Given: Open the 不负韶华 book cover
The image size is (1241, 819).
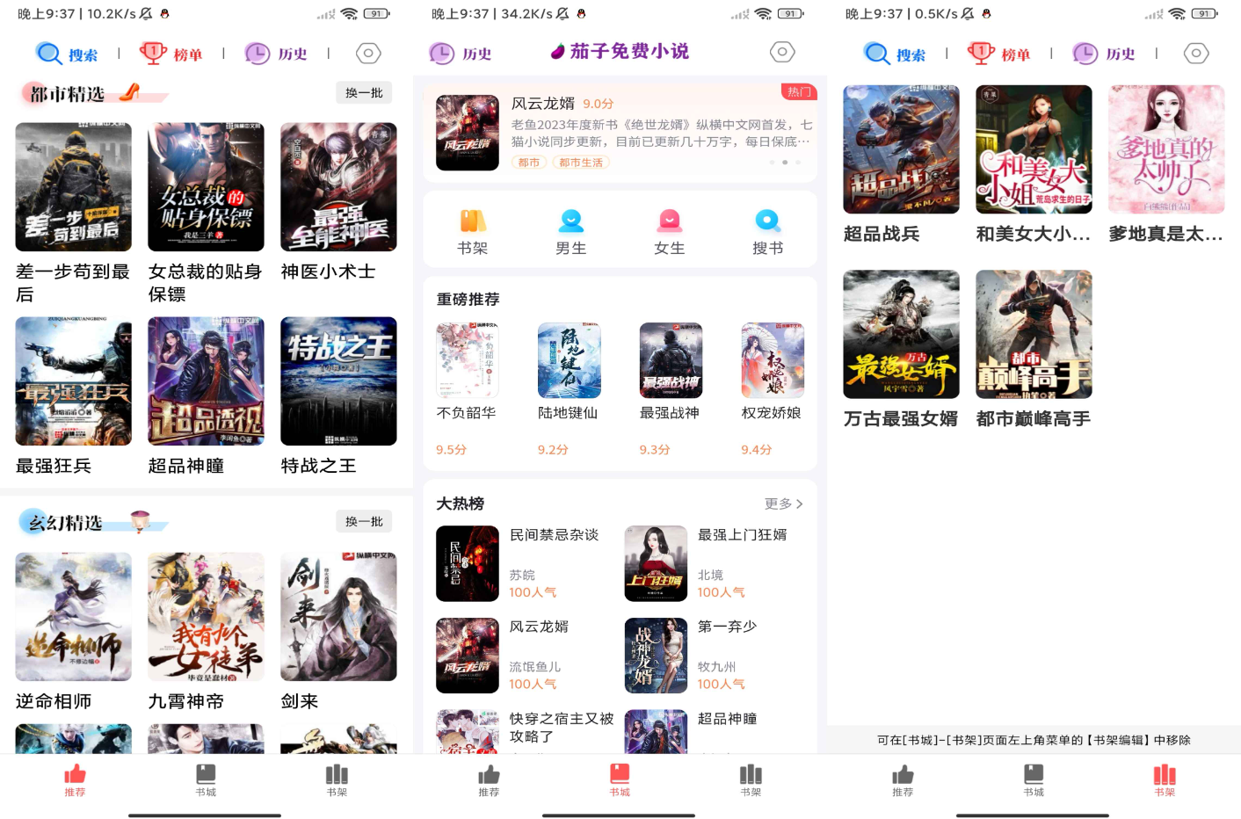Looking at the screenshot, I should click(x=468, y=360).
